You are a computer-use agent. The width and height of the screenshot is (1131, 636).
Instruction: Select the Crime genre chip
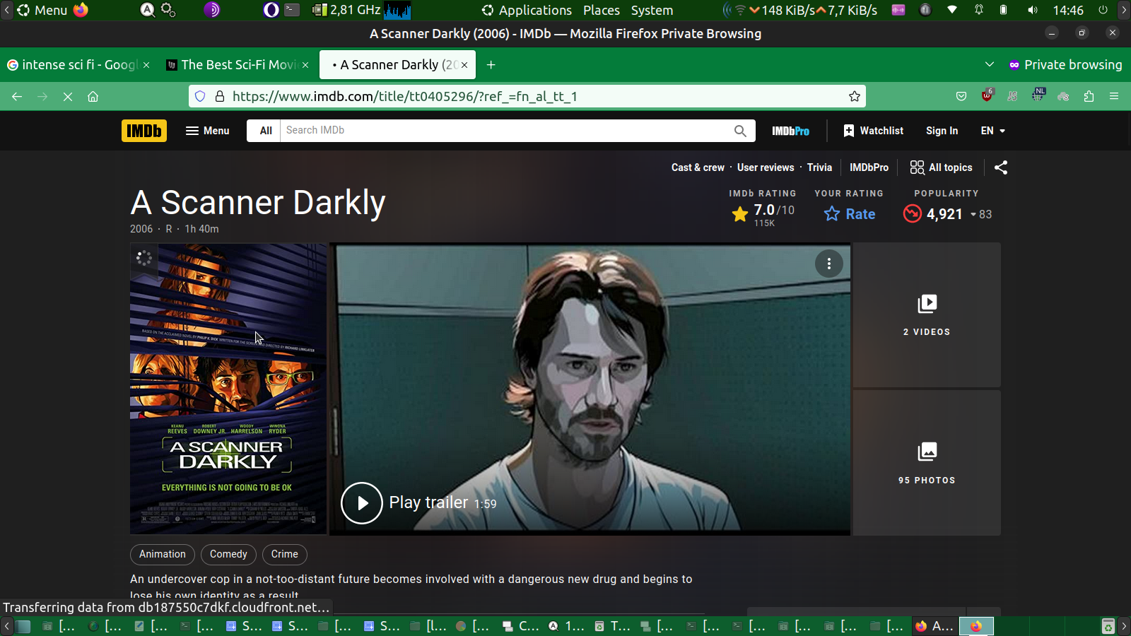(x=285, y=554)
